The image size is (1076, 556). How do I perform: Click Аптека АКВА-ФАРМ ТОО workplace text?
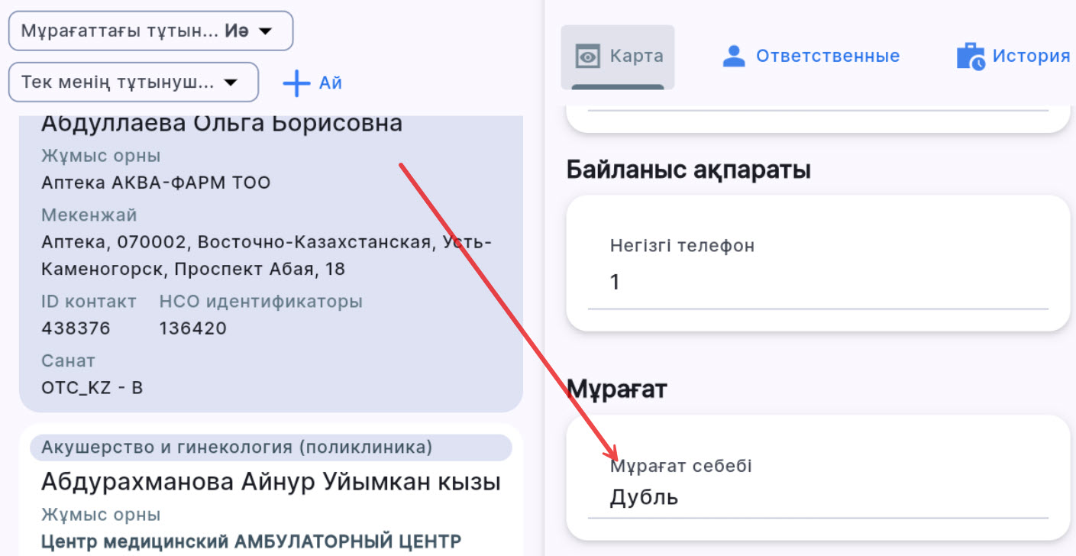coord(156,183)
